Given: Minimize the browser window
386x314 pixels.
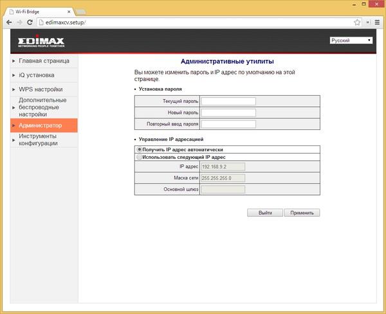Looking at the screenshot, I should pos(354,5).
